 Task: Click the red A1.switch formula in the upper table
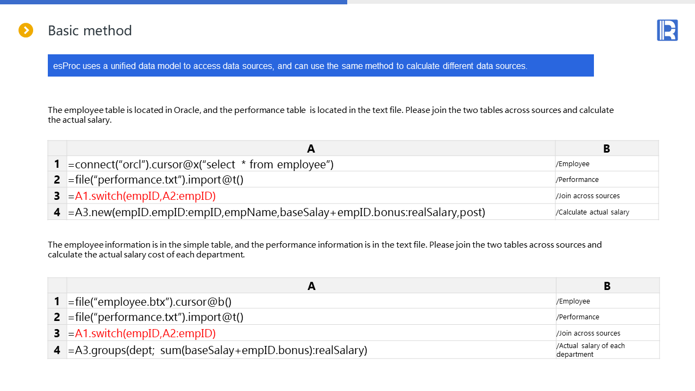coord(146,196)
